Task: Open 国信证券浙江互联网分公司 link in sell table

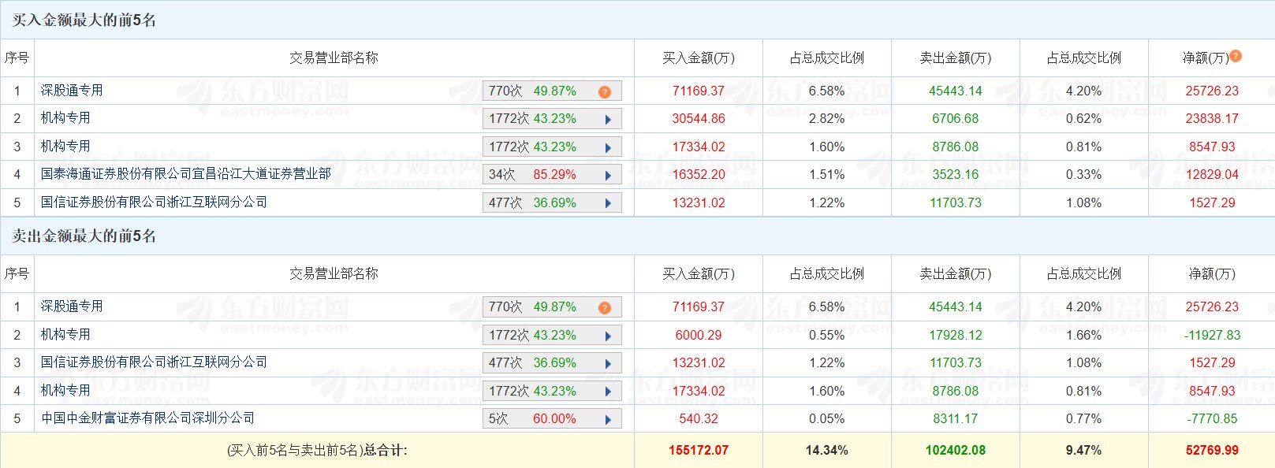Action: click(154, 362)
